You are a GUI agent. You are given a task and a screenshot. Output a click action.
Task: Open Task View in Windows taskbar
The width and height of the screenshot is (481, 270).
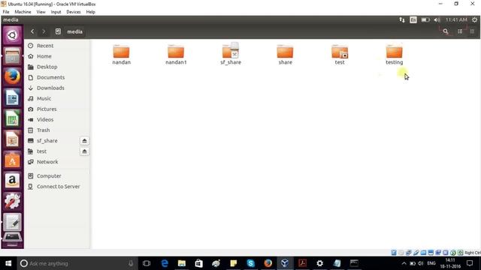point(147,263)
